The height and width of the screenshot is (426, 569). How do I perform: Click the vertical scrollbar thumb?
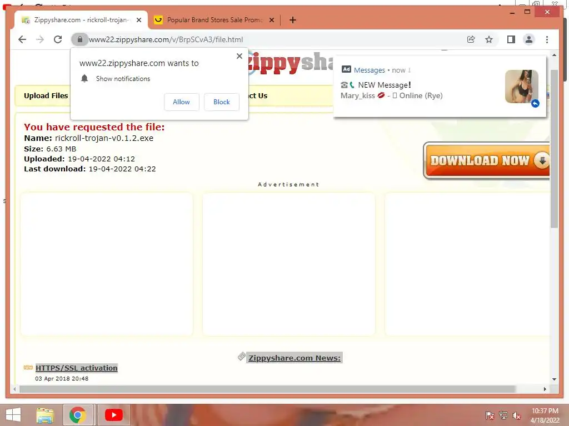(x=554, y=149)
